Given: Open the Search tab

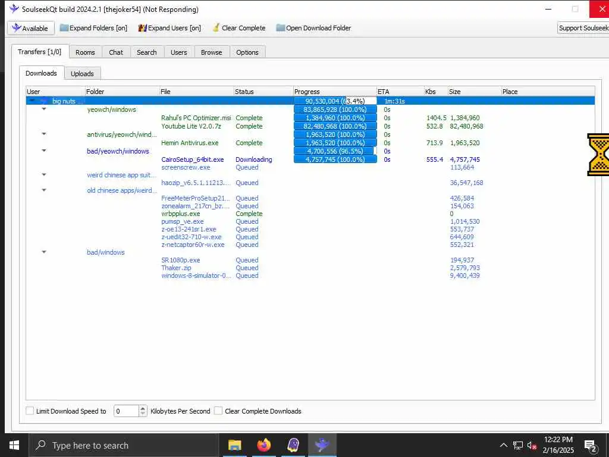Looking at the screenshot, I should pos(146,52).
